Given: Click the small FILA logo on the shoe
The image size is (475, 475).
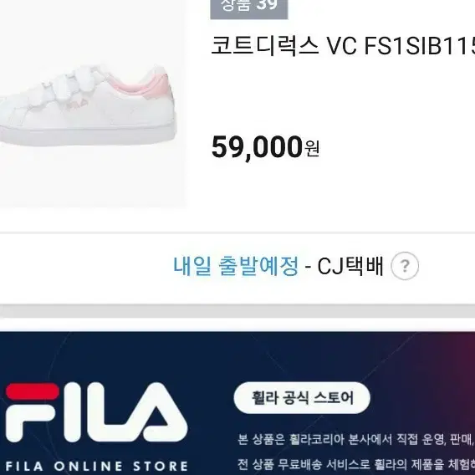Looking at the screenshot, I should (77, 104).
